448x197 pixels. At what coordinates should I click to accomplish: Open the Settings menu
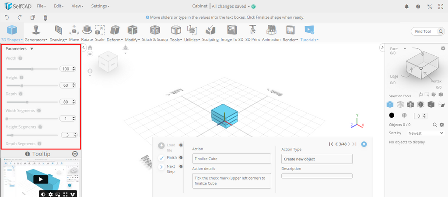[100, 6]
